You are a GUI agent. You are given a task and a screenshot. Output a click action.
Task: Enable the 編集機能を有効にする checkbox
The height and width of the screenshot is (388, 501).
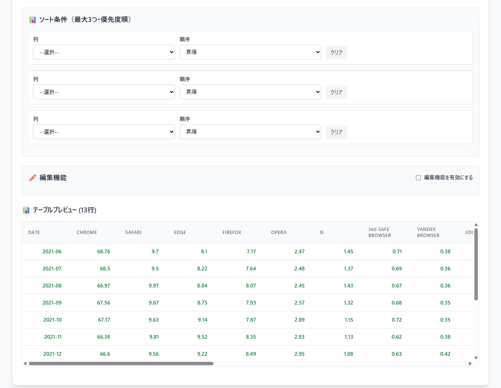pyautogui.click(x=418, y=178)
